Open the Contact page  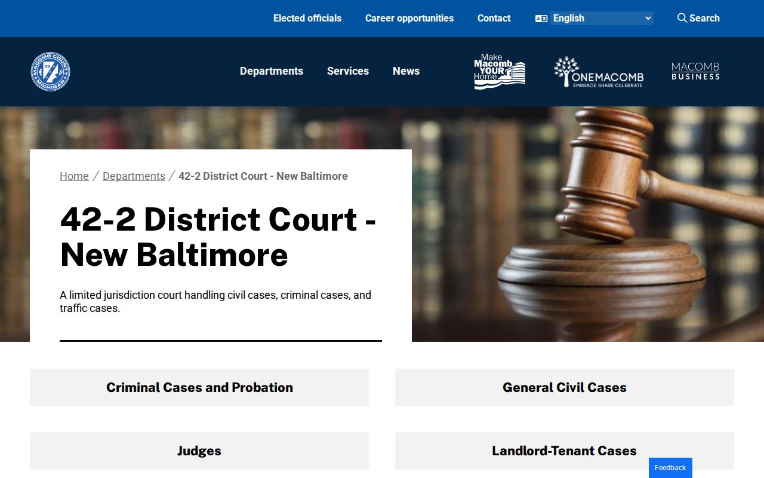(x=494, y=18)
